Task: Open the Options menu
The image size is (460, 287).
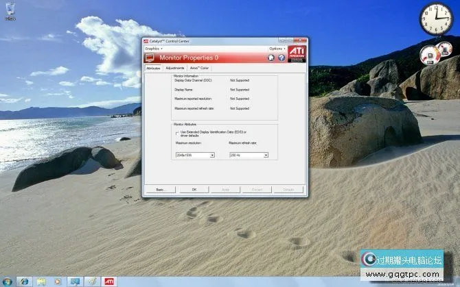Action: click(276, 49)
